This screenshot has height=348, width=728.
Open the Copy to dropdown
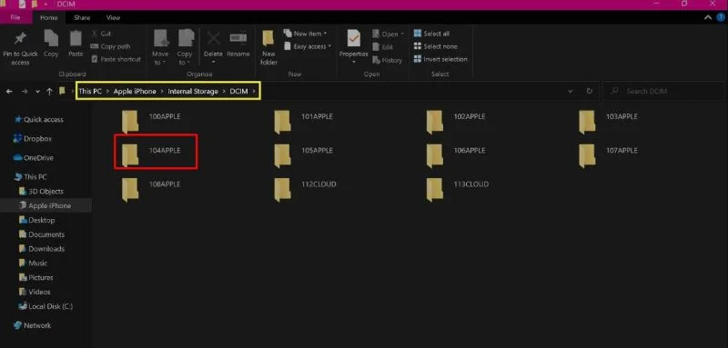(x=185, y=48)
